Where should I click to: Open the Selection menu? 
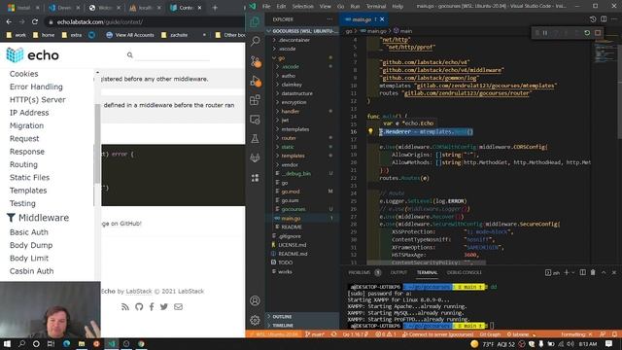(x=302, y=7)
